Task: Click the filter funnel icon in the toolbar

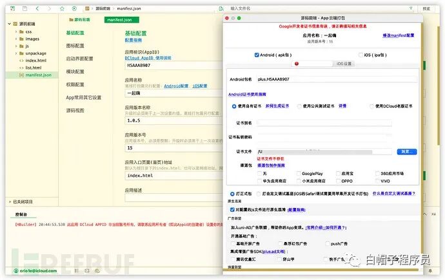Action: point(411,8)
